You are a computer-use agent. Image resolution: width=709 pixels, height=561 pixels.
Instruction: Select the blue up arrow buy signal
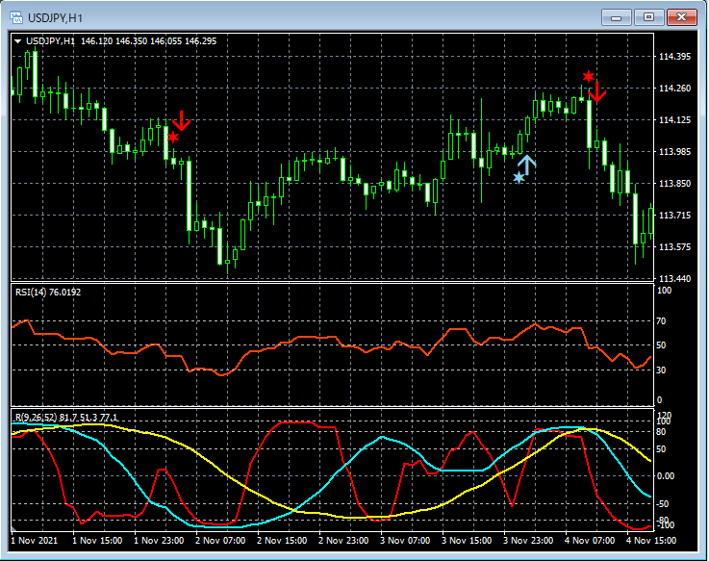(x=526, y=164)
